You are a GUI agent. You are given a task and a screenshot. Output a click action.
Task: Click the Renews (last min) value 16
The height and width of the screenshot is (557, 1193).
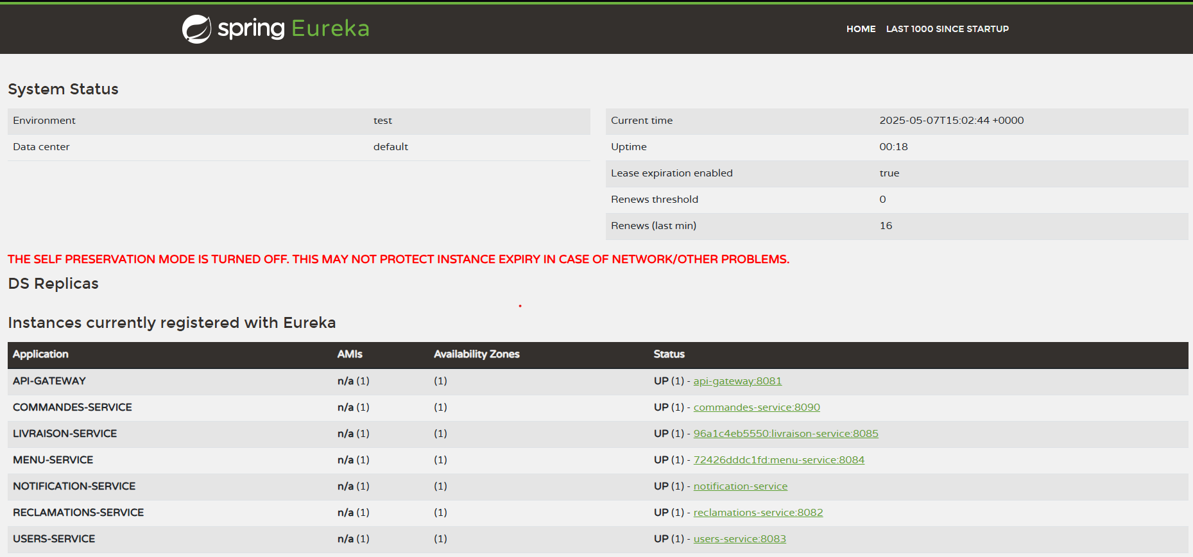886,226
